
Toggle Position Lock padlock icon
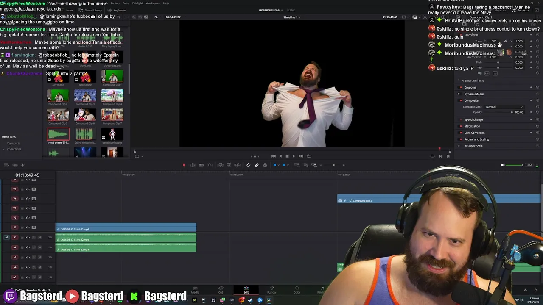pyautogui.click(x=265, y=165)
